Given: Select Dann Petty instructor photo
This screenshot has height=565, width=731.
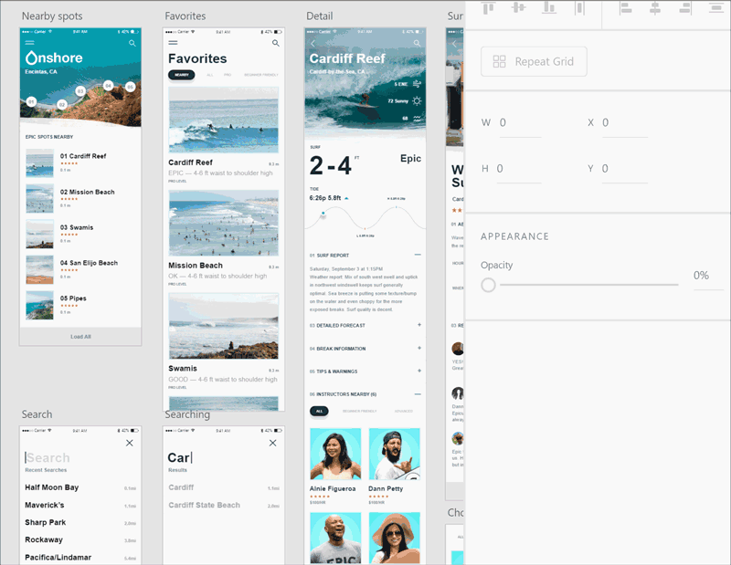Looking at the screenshot, I should 395,455.
